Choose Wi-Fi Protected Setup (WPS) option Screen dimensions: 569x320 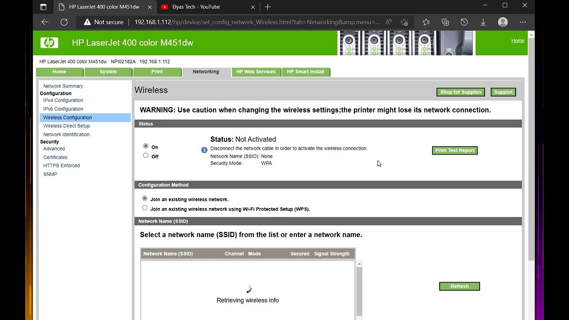(144, 208)
